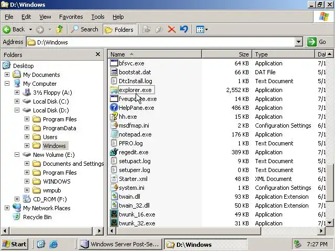Sort files by the Name column
This screenshot has width=335, height=251.
click(x=155, y=54)
